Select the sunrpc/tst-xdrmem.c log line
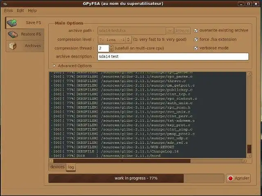This screenshot has width=262, height=196. click(x=123, y=121)
